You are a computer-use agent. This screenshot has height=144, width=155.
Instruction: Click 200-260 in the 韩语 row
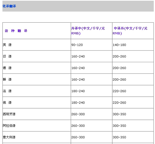(x=119, y=80)
